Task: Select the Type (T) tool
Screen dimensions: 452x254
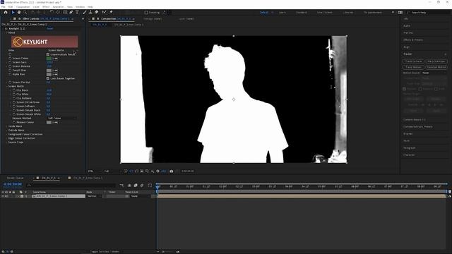Action: (x=77, y=13)
